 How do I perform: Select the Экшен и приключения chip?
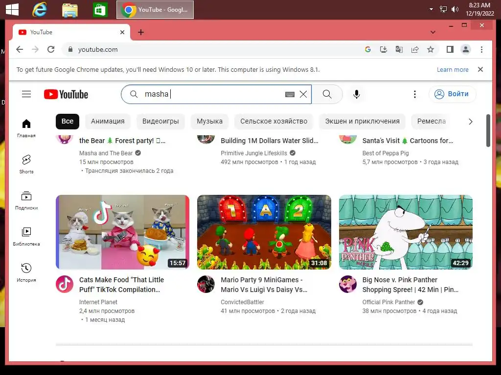(363, 121)
